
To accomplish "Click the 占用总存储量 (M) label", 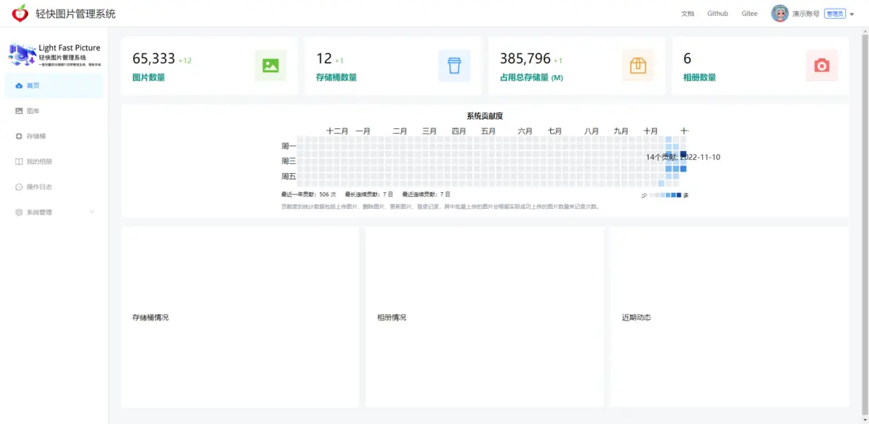I will coord(532,78).
